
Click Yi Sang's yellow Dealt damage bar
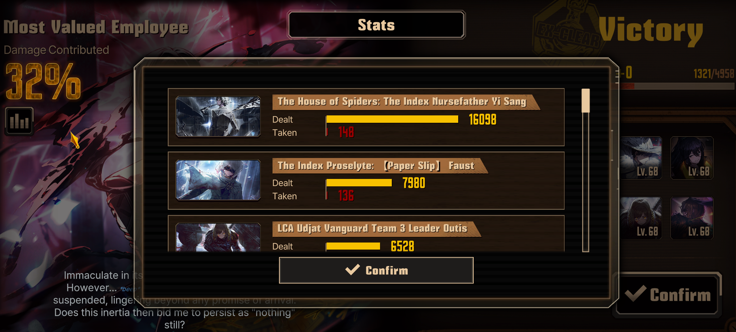point(392,119)
